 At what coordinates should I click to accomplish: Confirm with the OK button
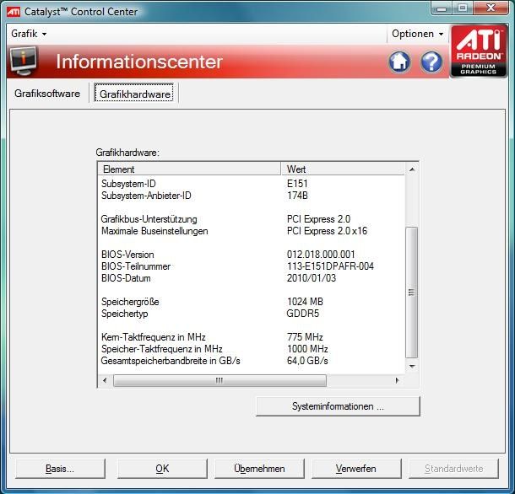(x=162, y=469)
